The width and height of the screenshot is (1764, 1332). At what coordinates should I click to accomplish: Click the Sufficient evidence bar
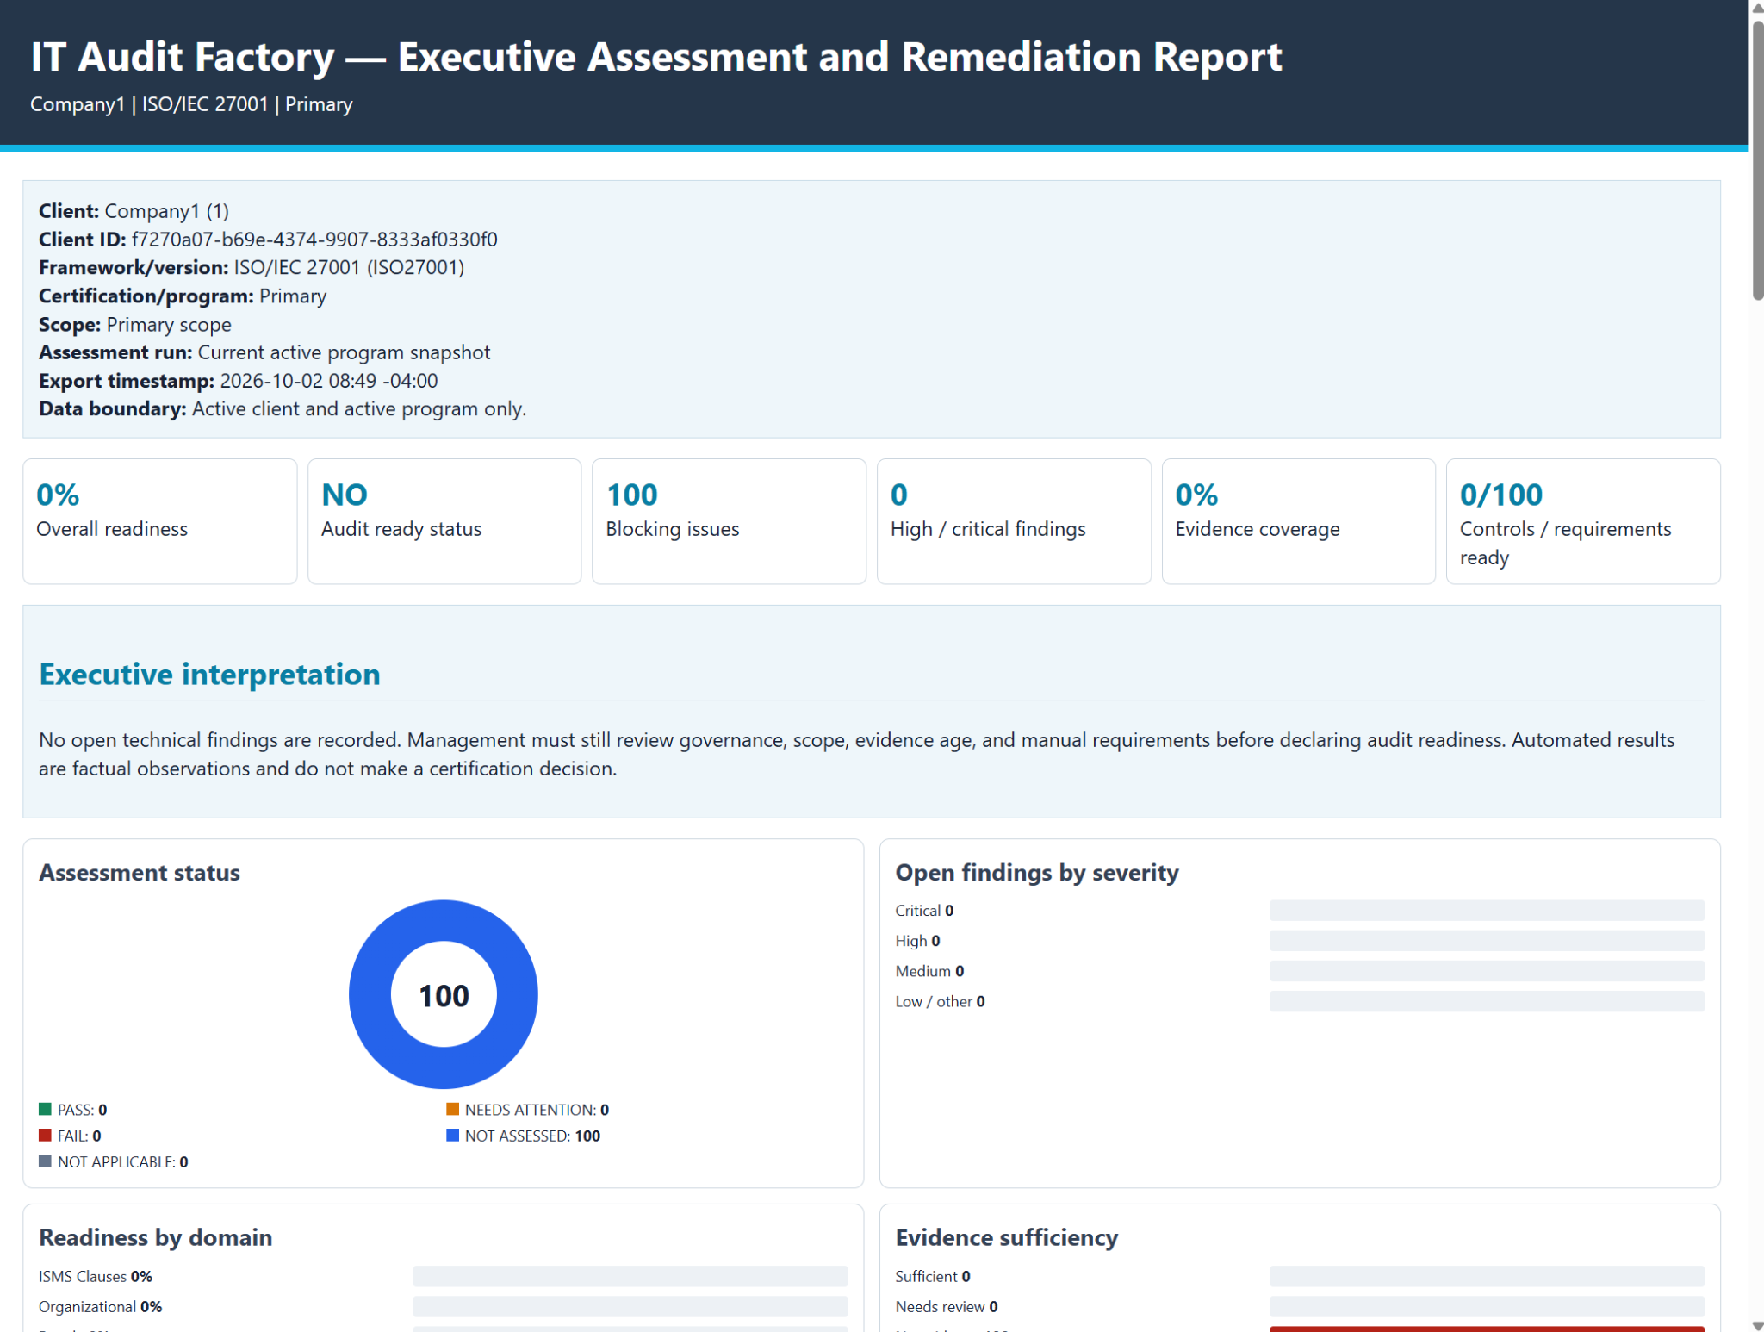click(1487, 1276)
